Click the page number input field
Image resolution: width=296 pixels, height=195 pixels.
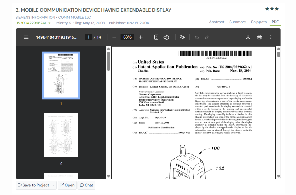[88, 37]
